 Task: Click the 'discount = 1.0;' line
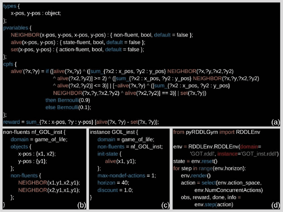pyautogui.click(x=116, y=190)
